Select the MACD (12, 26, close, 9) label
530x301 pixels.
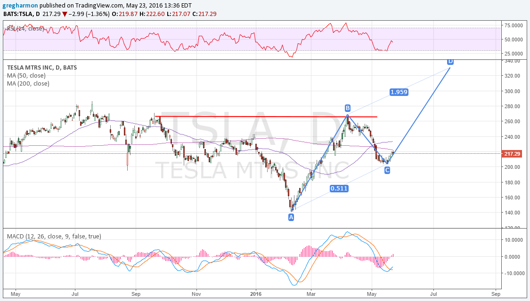54,237
